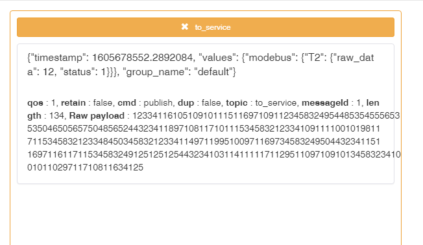This screenshot has height=245, width=423.
Task: Click the bold dup label
Action: [x=186, y=103]
